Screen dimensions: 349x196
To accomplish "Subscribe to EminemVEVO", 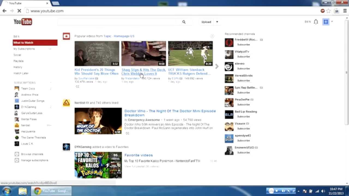I will pyautogui.click(x=243, y=152).
